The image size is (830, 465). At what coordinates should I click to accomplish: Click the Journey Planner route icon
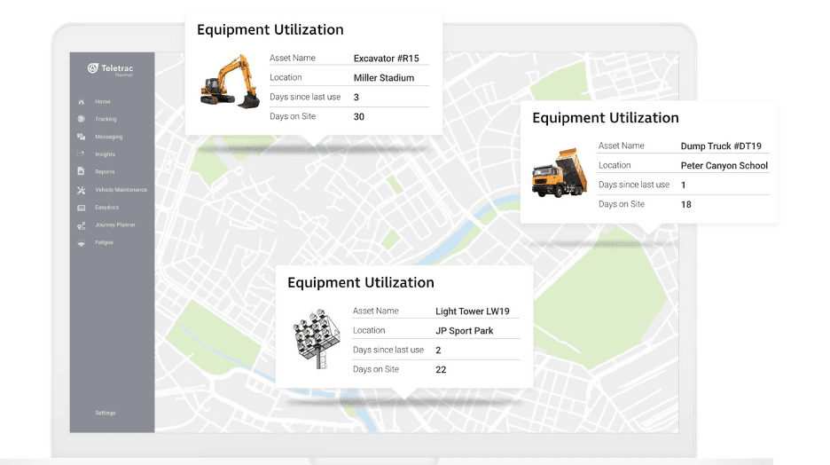[81, 225]
